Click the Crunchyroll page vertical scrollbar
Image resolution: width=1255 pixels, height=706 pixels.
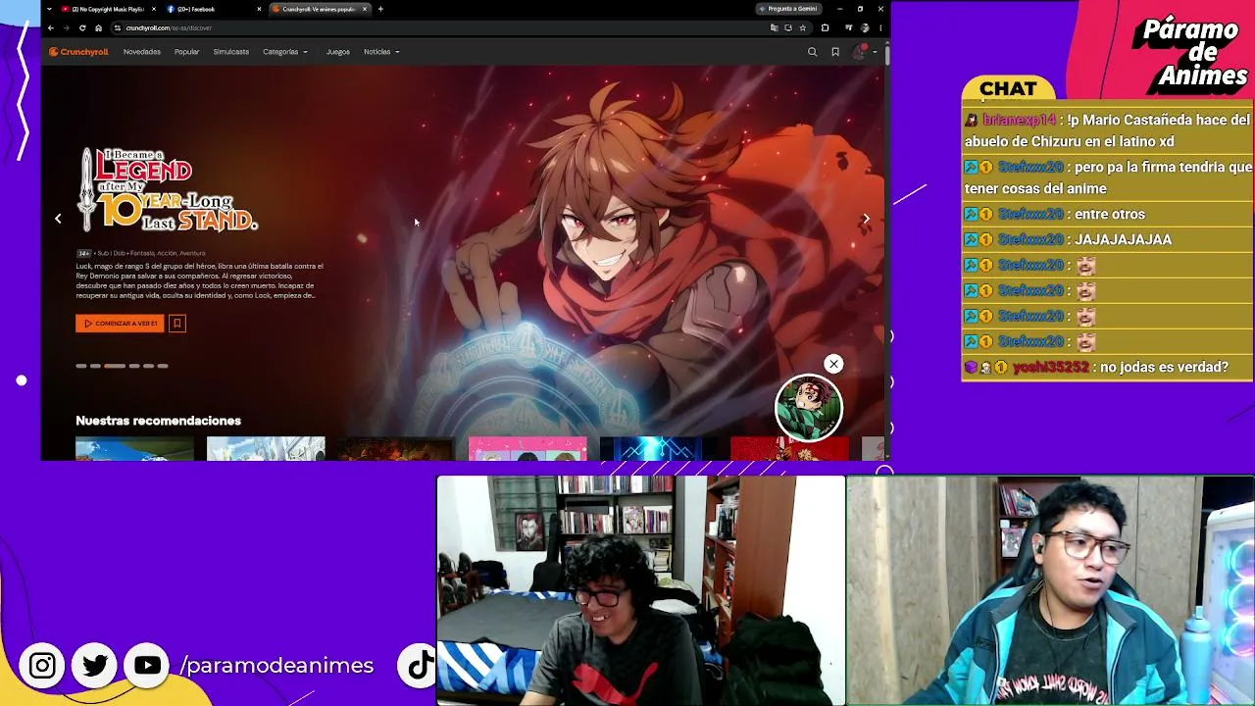coord(886,55)
